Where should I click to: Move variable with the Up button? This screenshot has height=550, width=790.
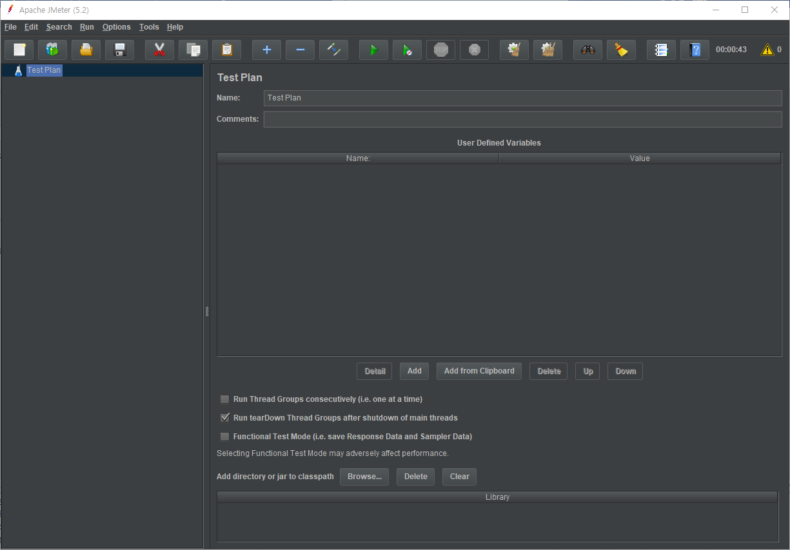588,371
